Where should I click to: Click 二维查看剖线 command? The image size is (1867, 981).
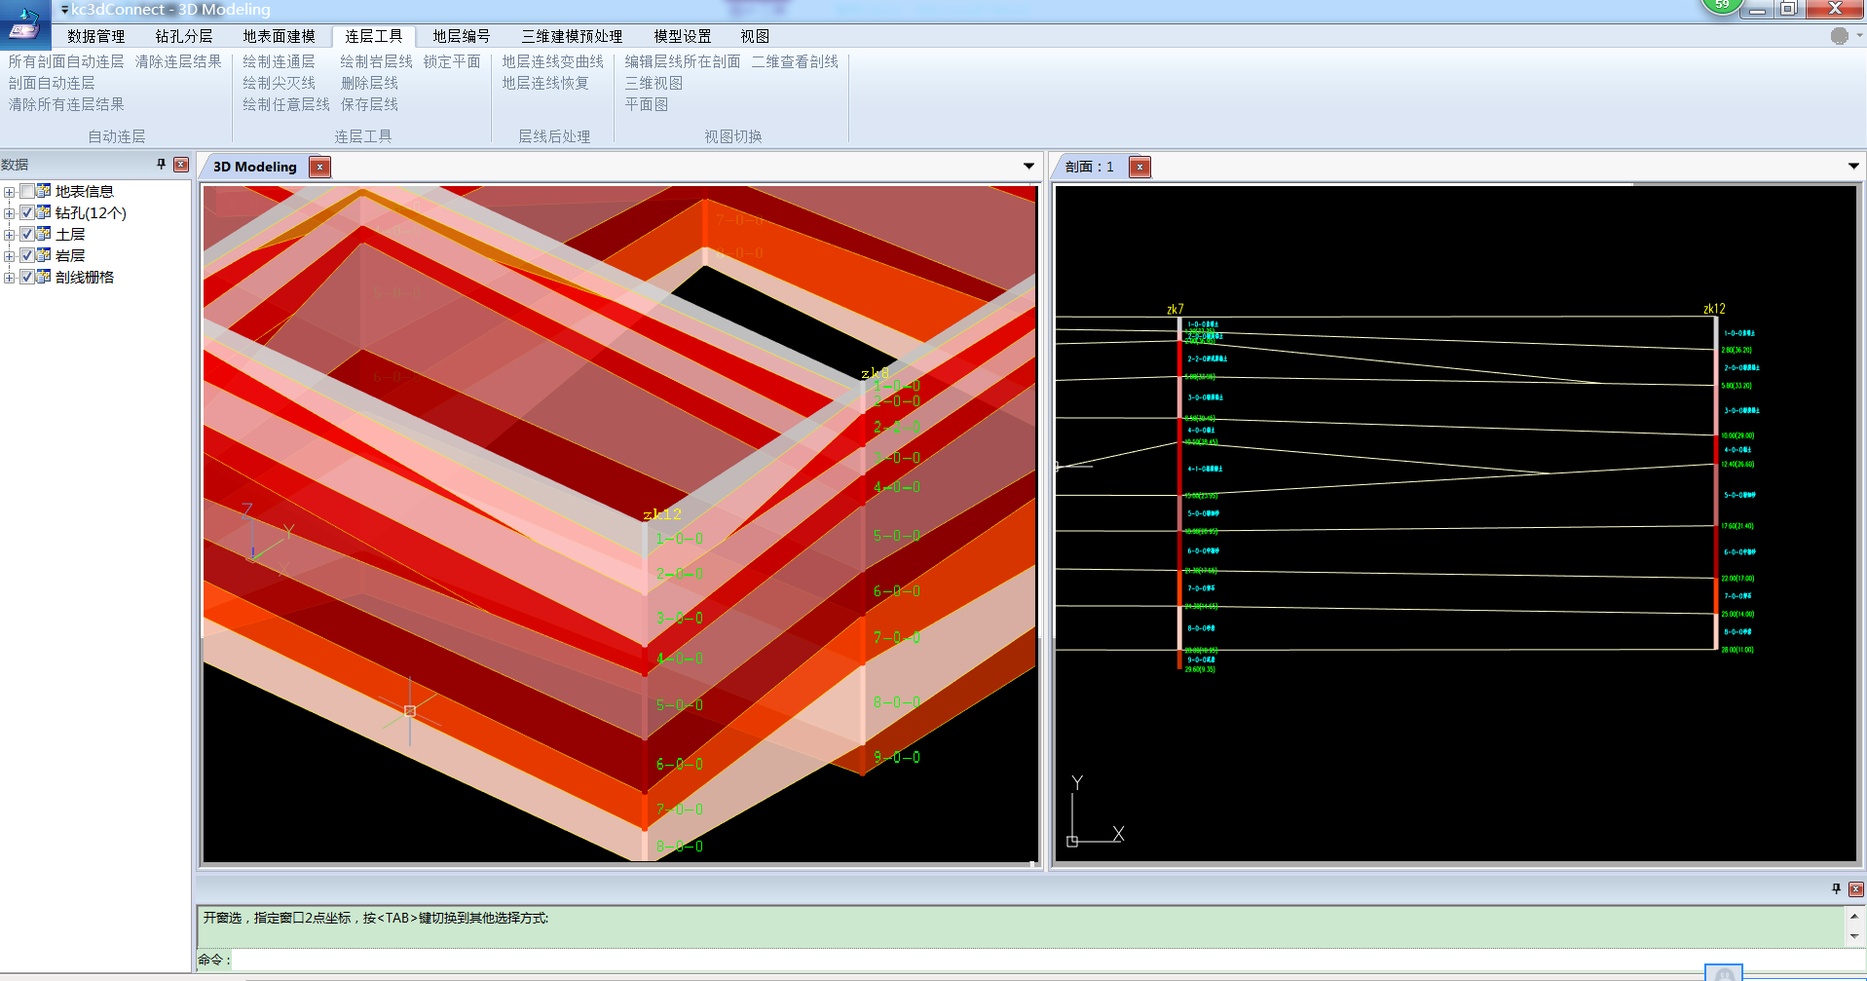(x=795, y=61)
